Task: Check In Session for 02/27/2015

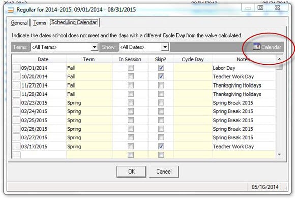Action: 131,137
